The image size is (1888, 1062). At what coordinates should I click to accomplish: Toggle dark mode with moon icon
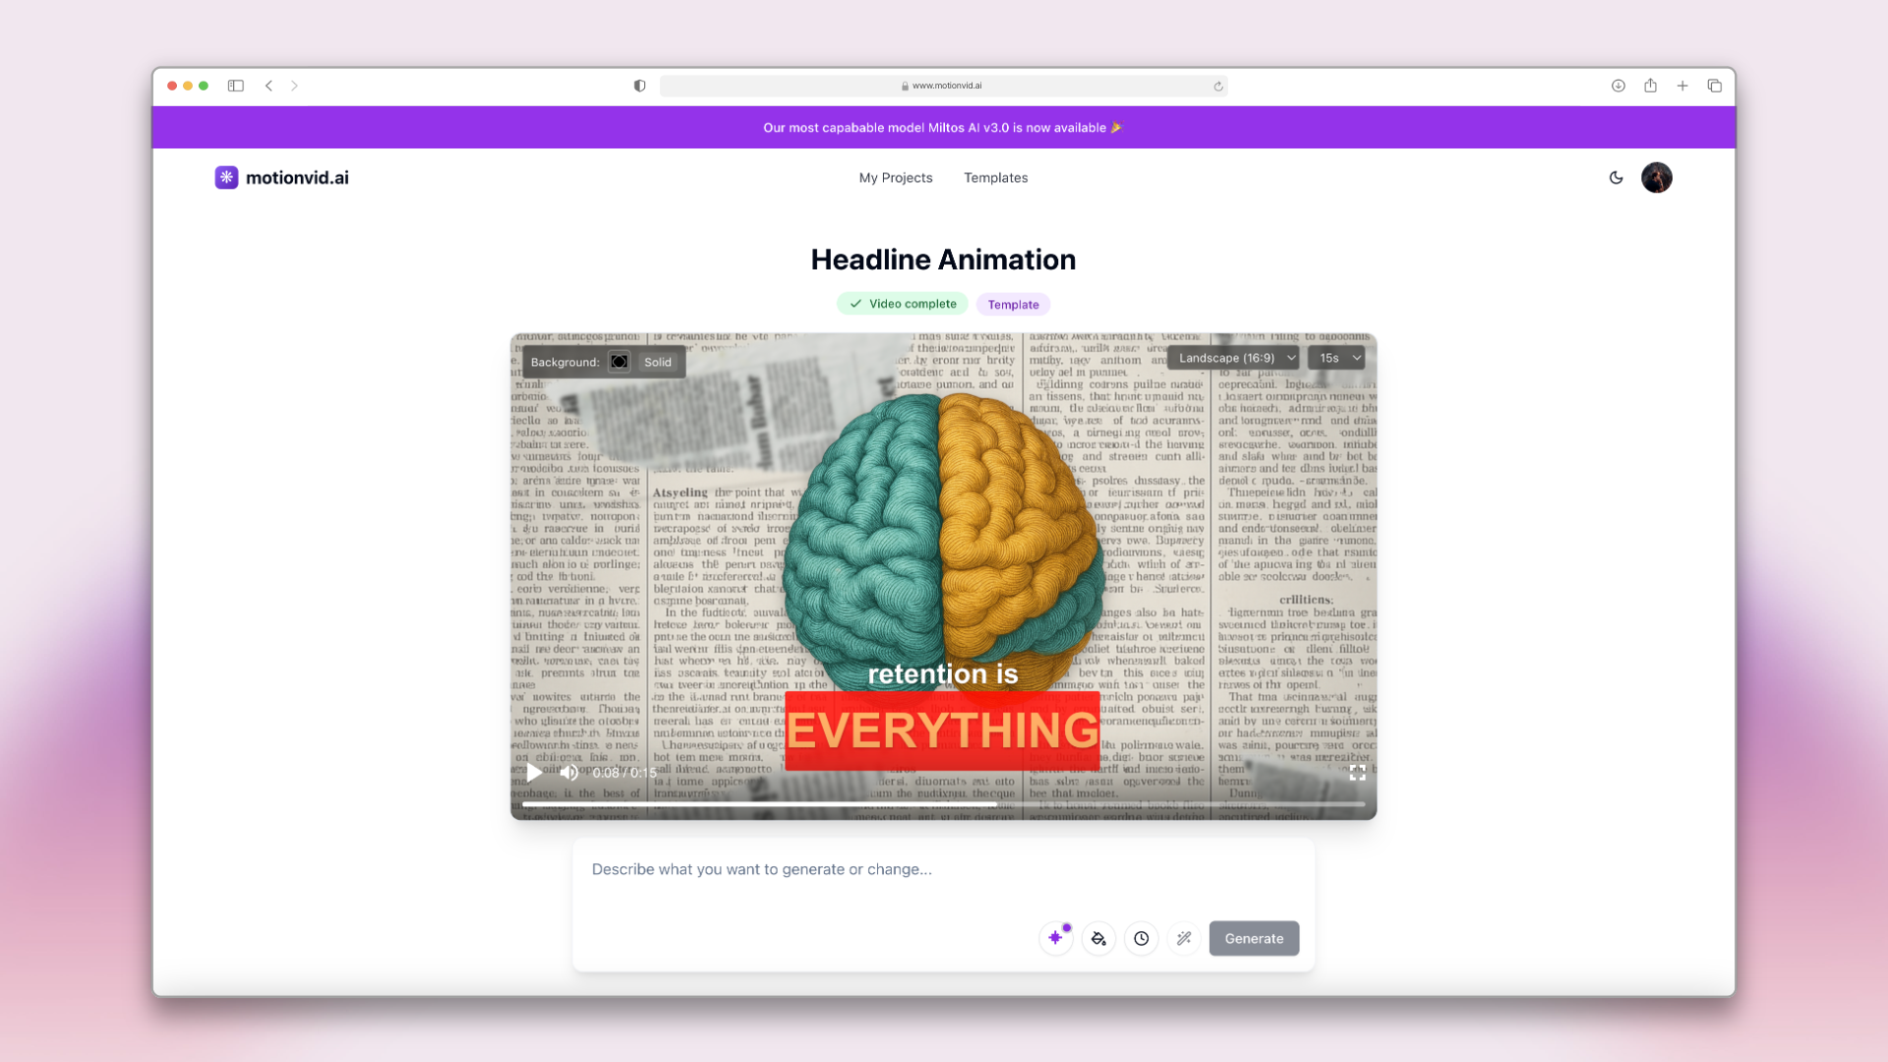(x=1616, y=178)
